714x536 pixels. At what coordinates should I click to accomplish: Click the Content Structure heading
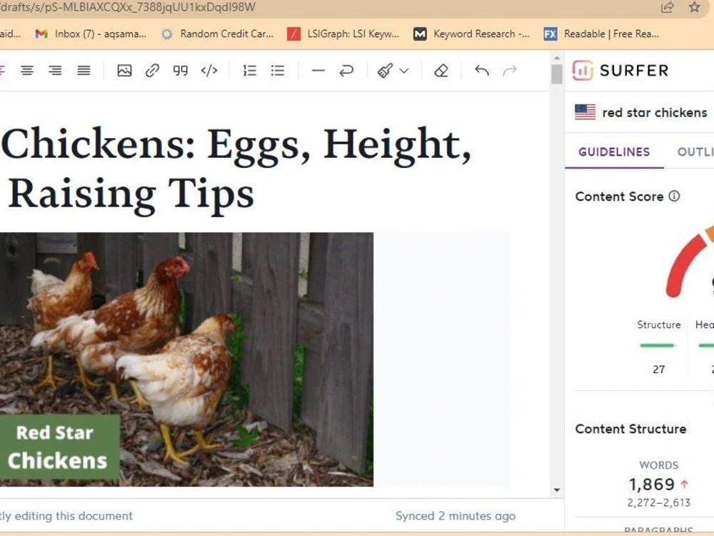(630, 429)
